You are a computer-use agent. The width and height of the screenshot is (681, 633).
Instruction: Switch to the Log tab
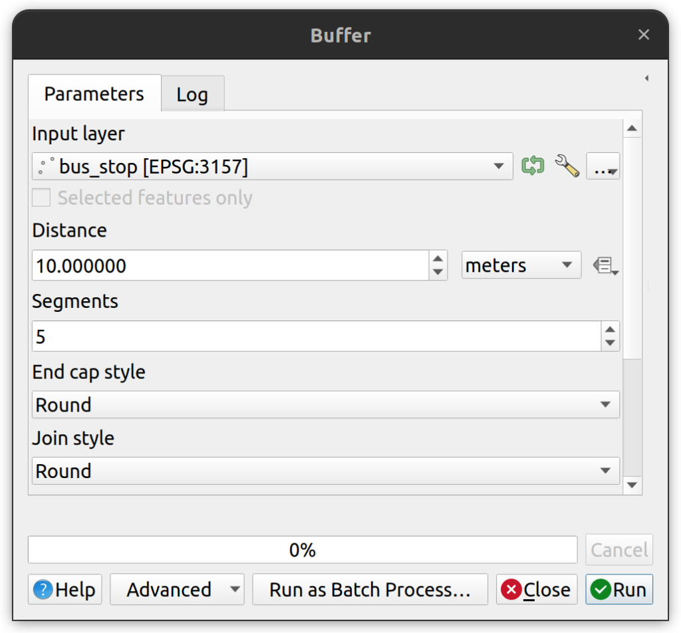click(x=192, y=94)
